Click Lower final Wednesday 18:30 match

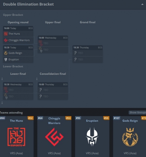18,91
